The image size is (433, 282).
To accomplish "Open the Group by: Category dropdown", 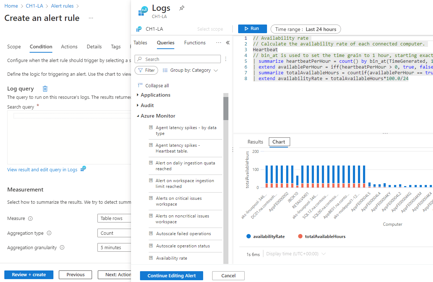I will tap(190, 70).
